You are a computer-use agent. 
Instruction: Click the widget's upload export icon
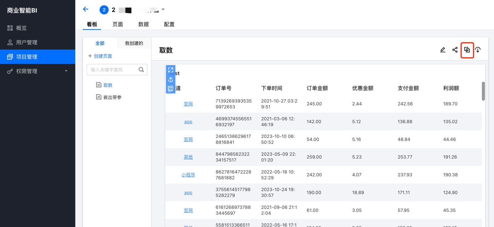click(x=170, y=79)
